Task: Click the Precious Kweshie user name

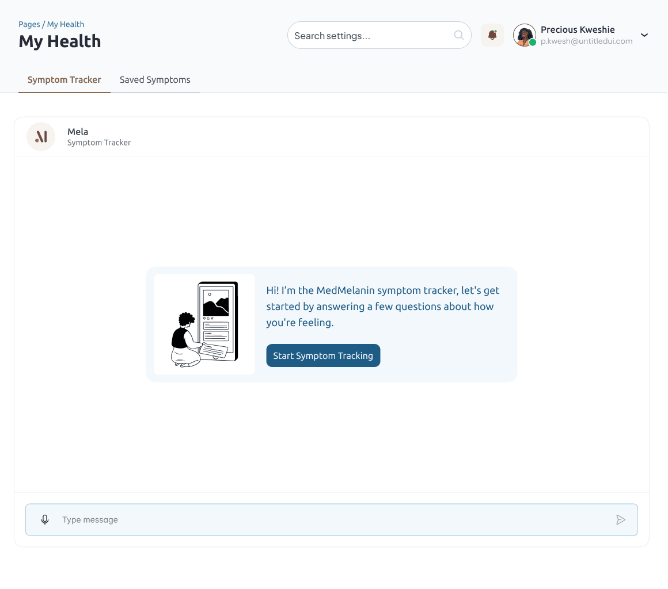Action: [x=578, y=29]
